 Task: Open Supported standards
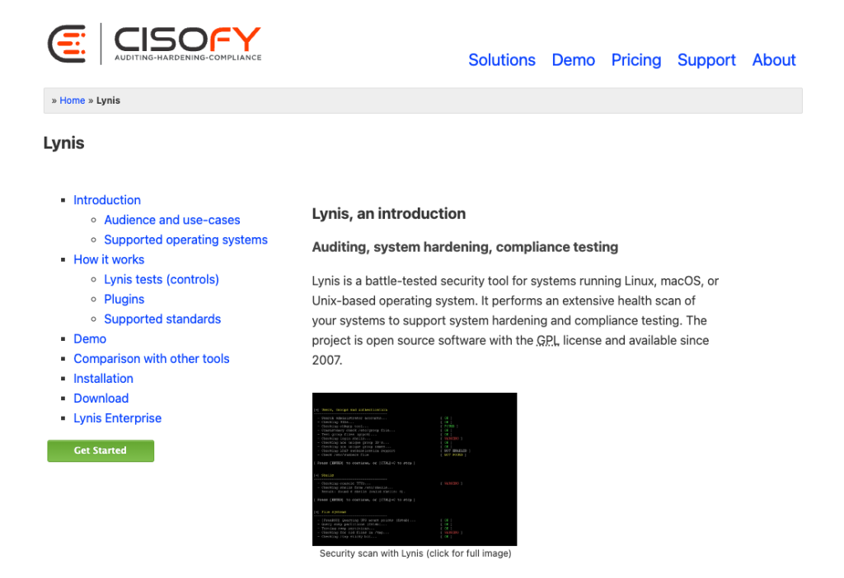coord(162,319)
